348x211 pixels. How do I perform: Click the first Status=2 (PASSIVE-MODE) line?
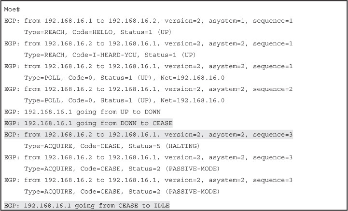[122, 169]
